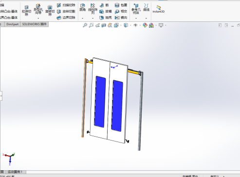
Task: Expand the 线性阵列 pattern dropdown arrow
Action: tap(93, 18)
